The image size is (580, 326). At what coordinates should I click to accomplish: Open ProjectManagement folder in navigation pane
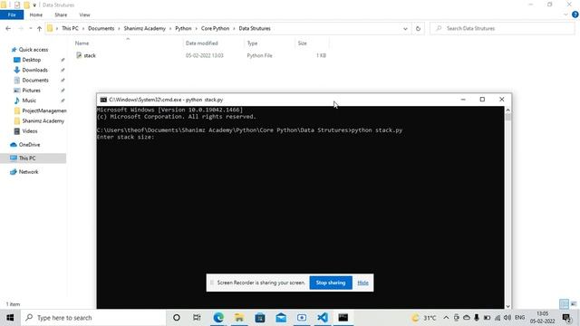pos(44,110)
